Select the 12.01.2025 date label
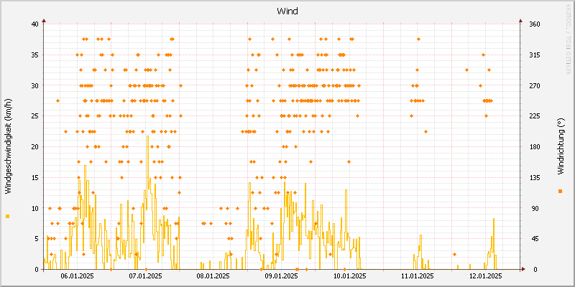 [486, 276]
